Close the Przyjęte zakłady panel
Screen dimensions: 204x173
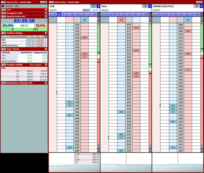pos(46,65)
